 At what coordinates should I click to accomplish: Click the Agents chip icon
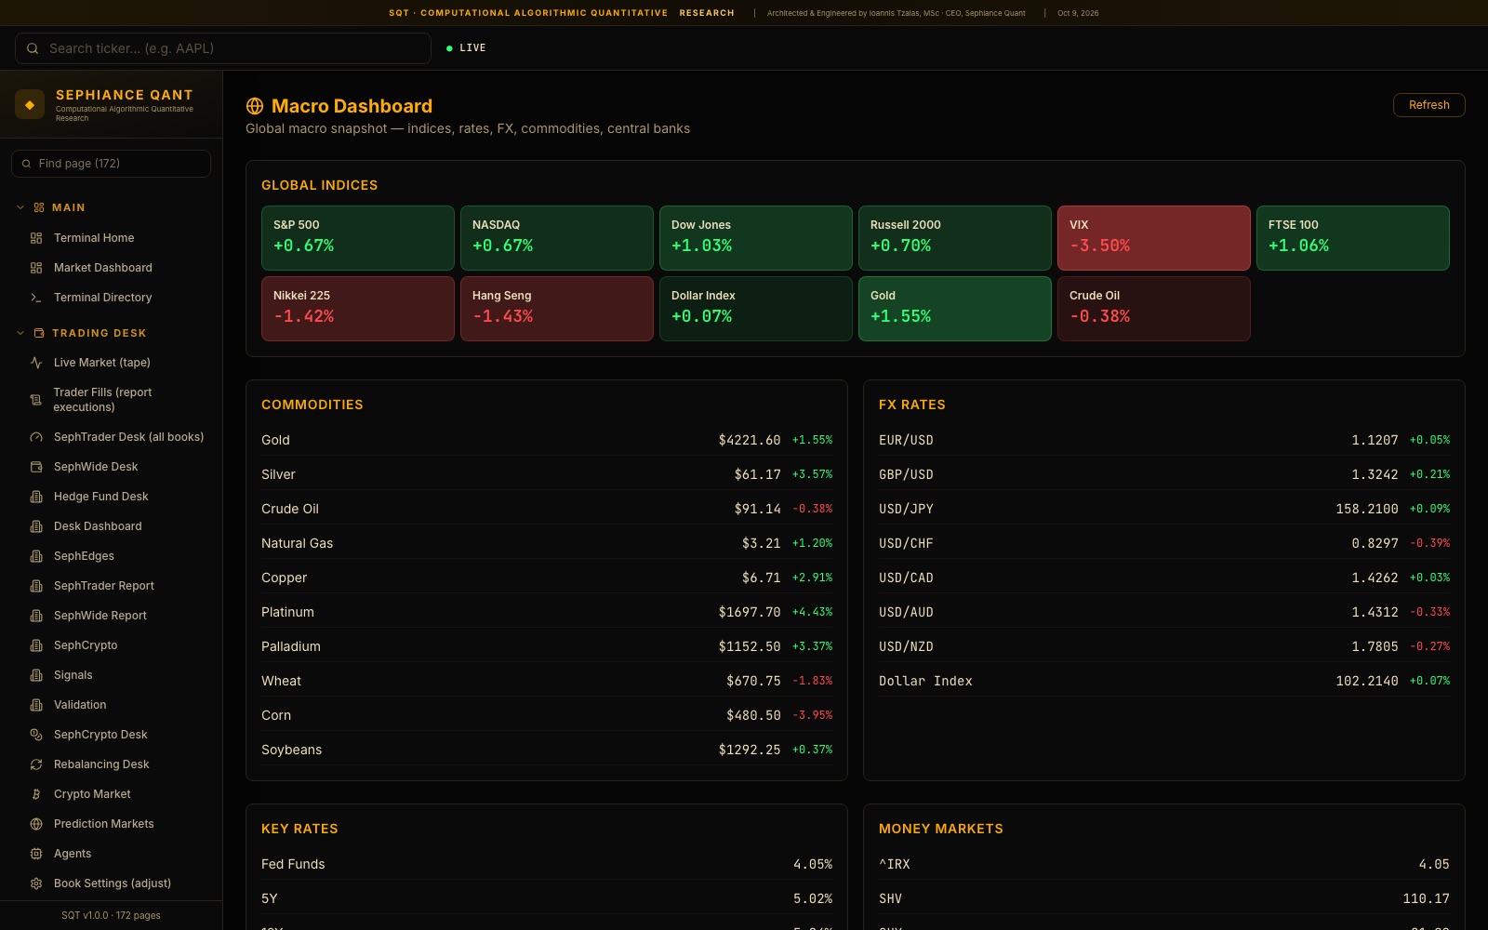36,854
